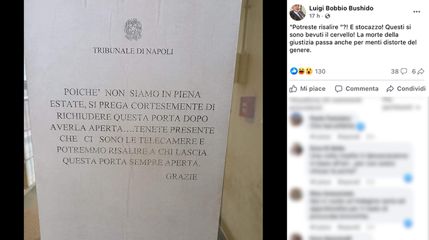This screenshot has width=429, height=240.
Task: Click the surprised face reaction icon
Action: 309,71
